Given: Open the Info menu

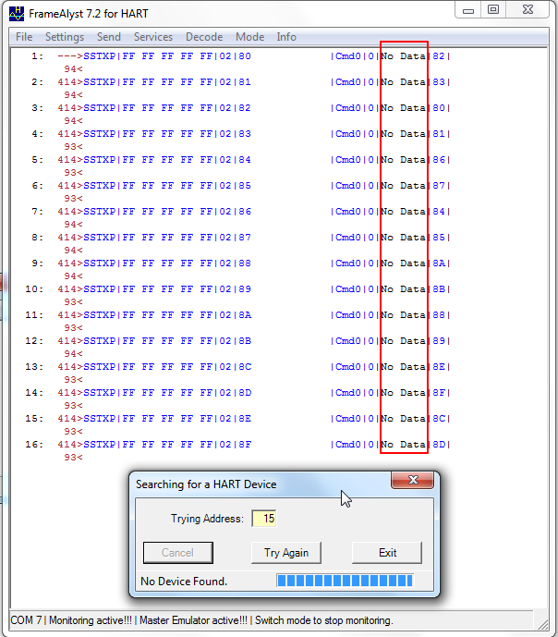Looking at the screenshot, I should point(286,37).
